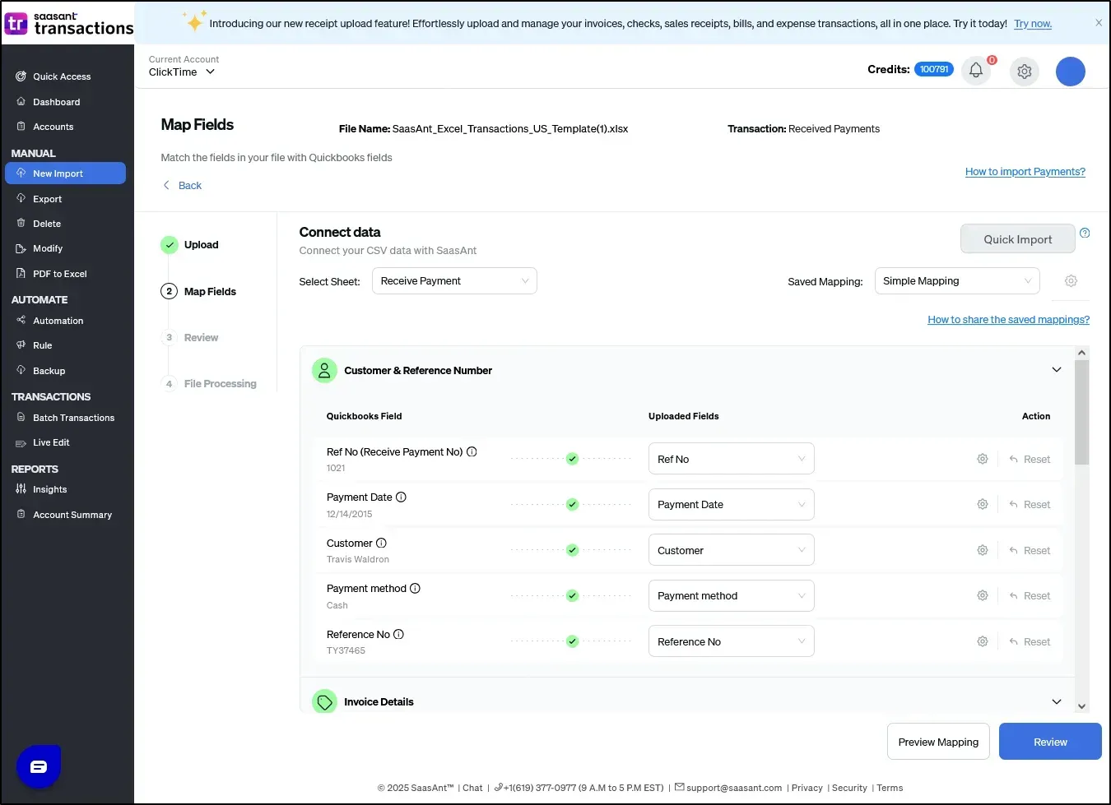Click the green Upload step checkmark
Screen dimensions: 1111x805
169,244
